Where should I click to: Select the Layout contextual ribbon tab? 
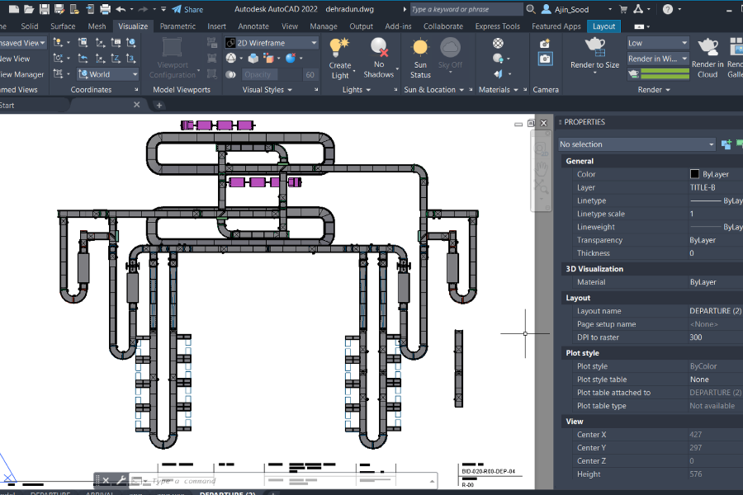tap(603, 26)
